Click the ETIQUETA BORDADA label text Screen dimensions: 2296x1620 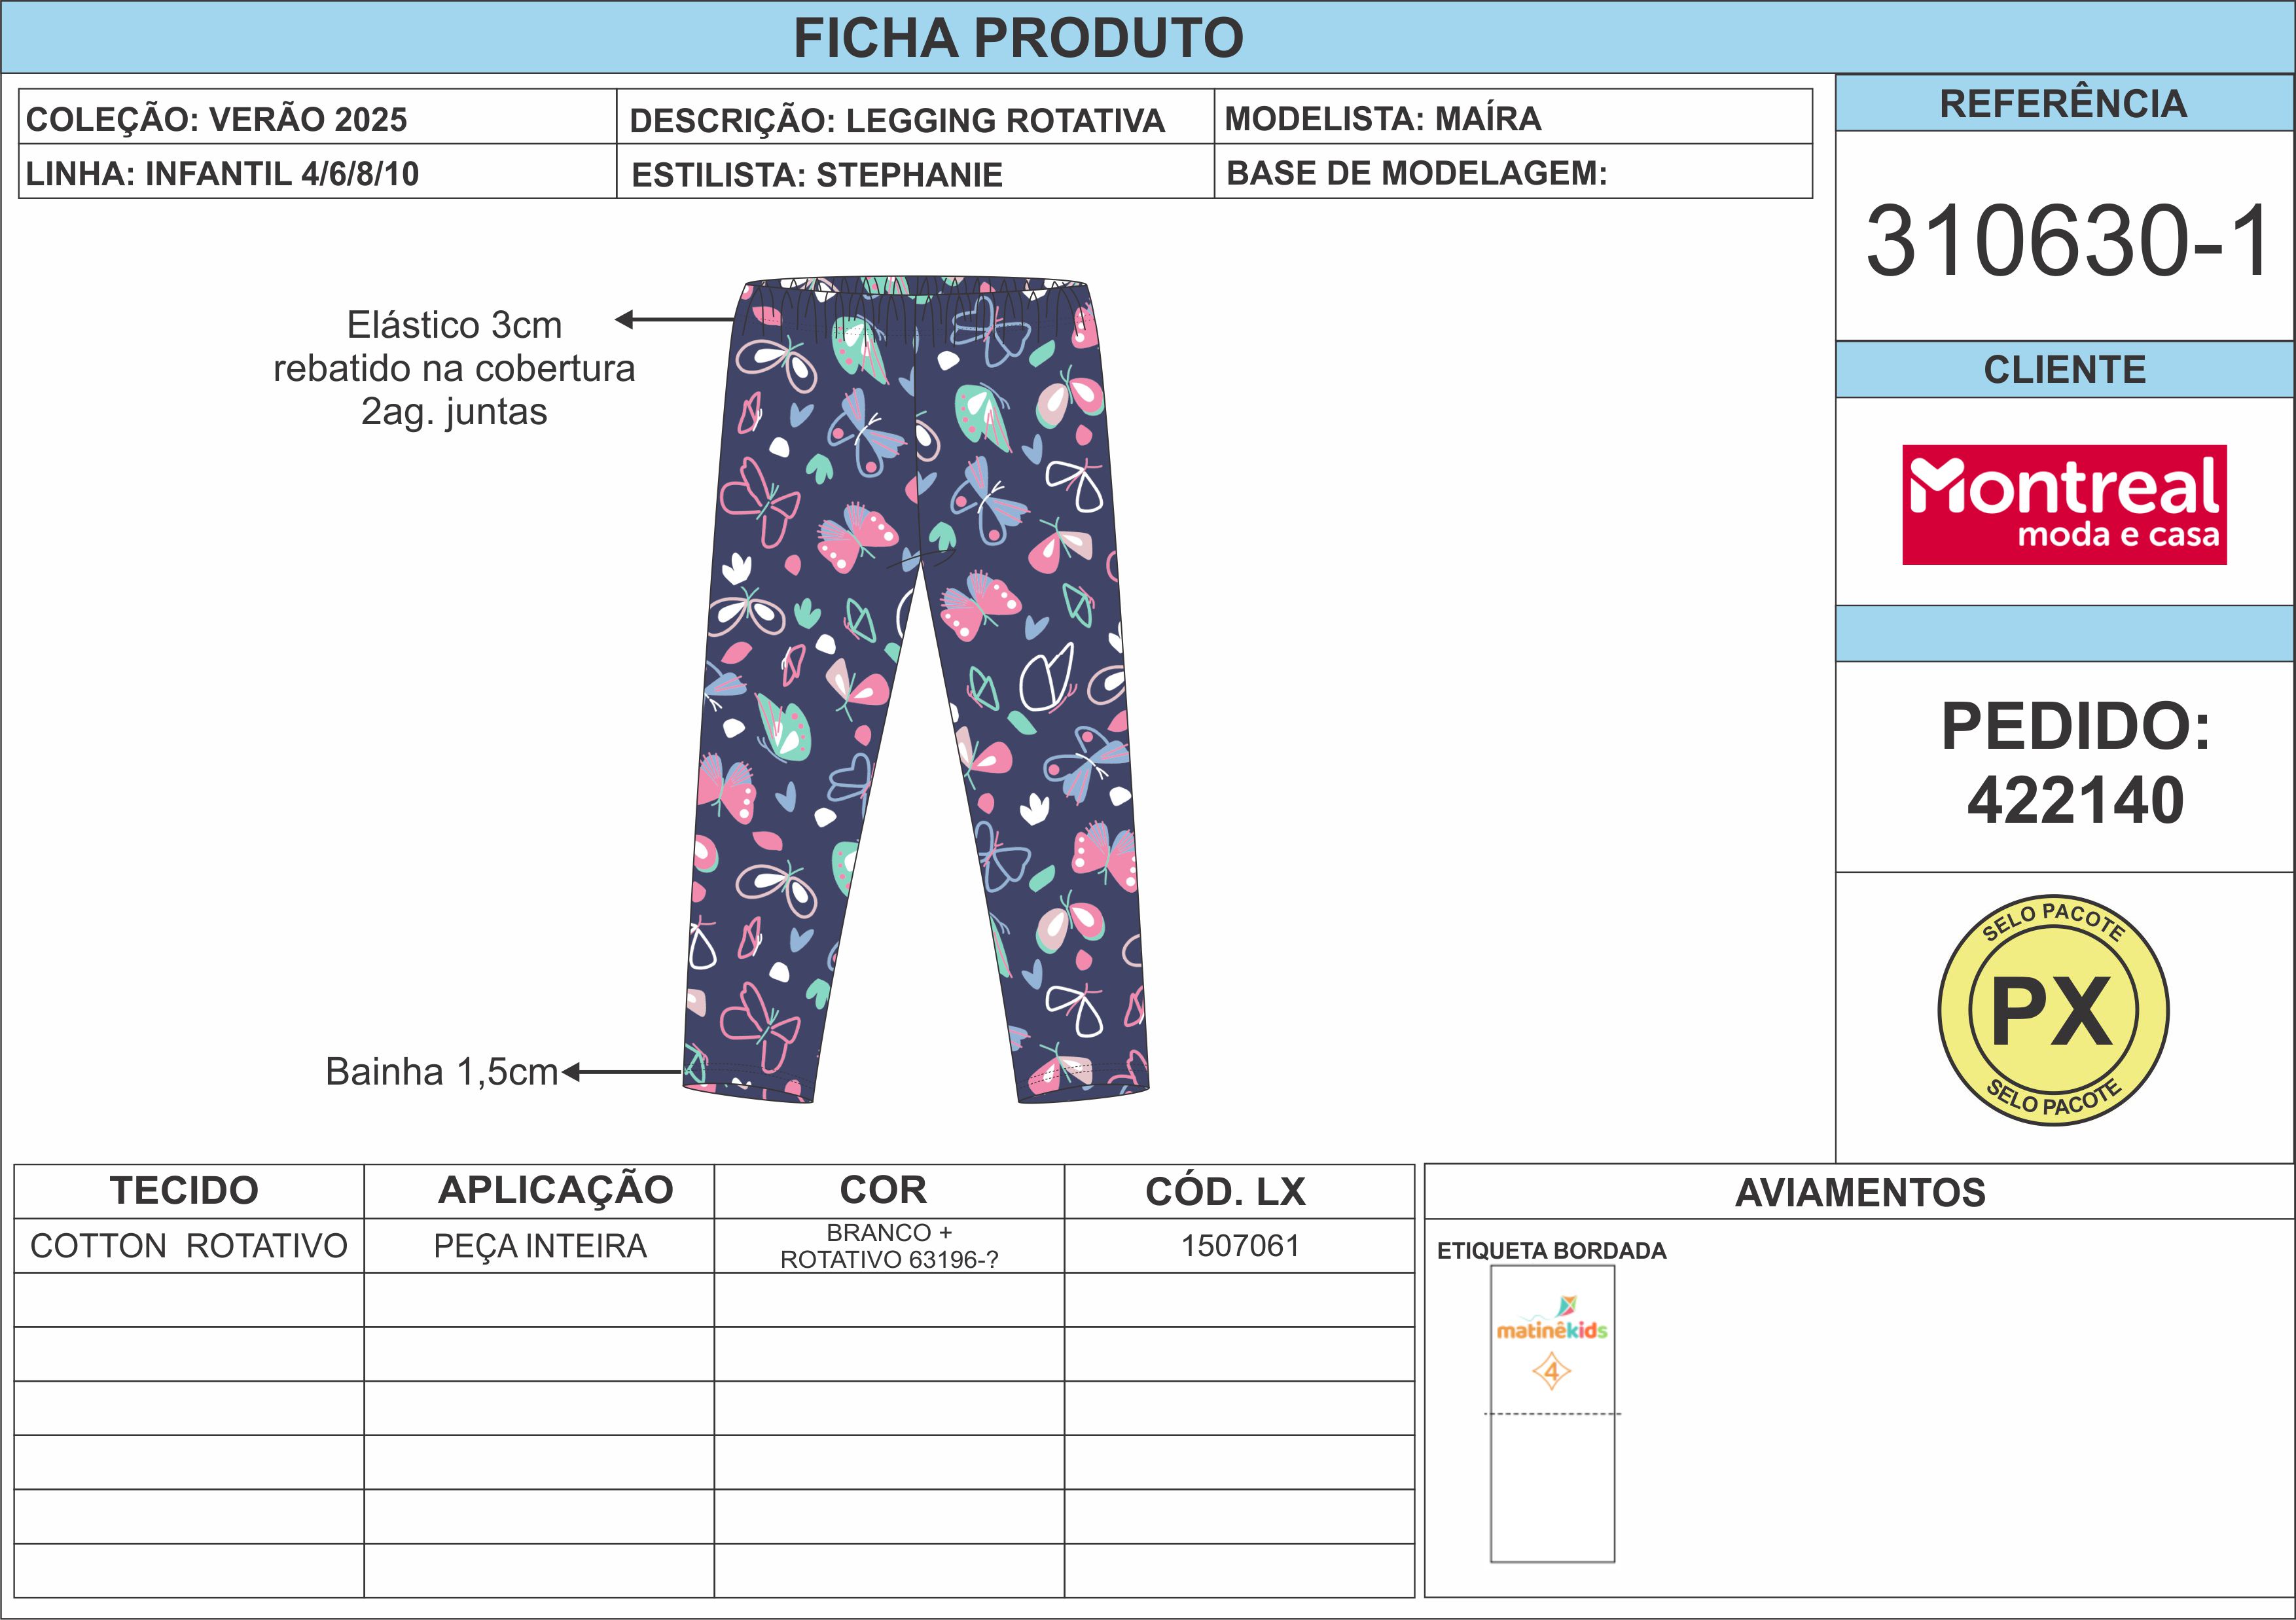(x=1551, y=1251)
